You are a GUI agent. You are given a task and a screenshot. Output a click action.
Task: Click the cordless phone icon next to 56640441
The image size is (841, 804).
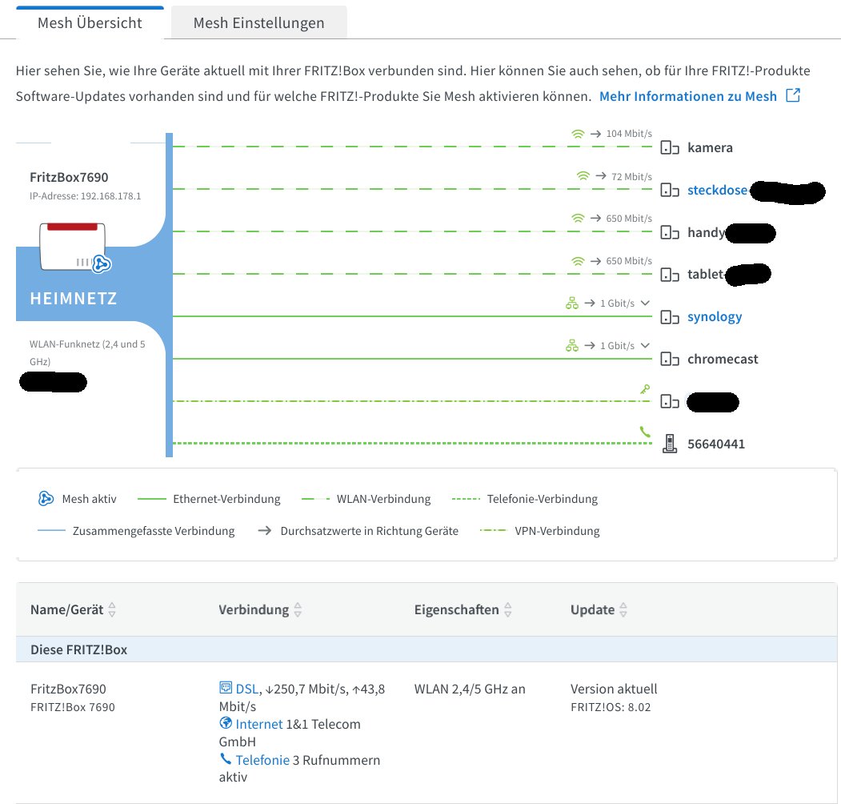[x=670, y=444]
